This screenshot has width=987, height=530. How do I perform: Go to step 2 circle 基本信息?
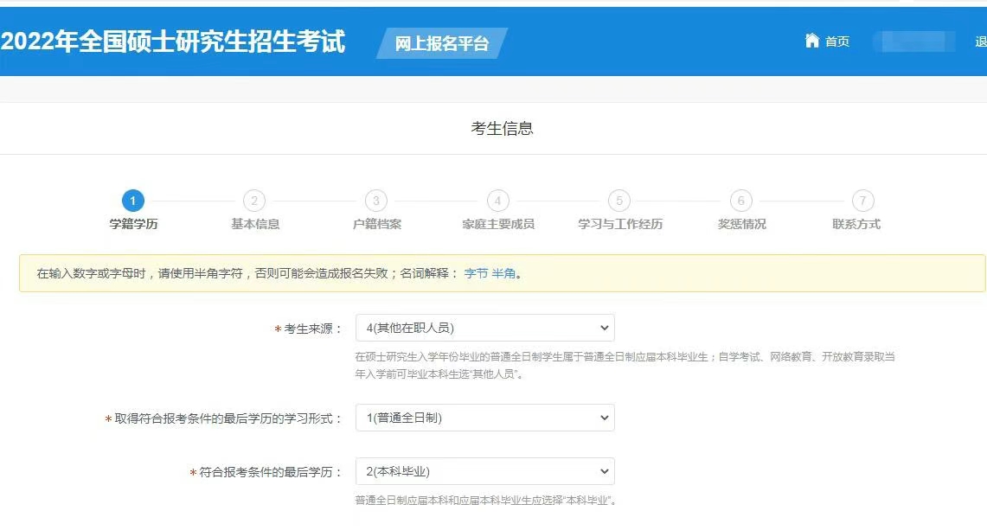tap(254, 201)
